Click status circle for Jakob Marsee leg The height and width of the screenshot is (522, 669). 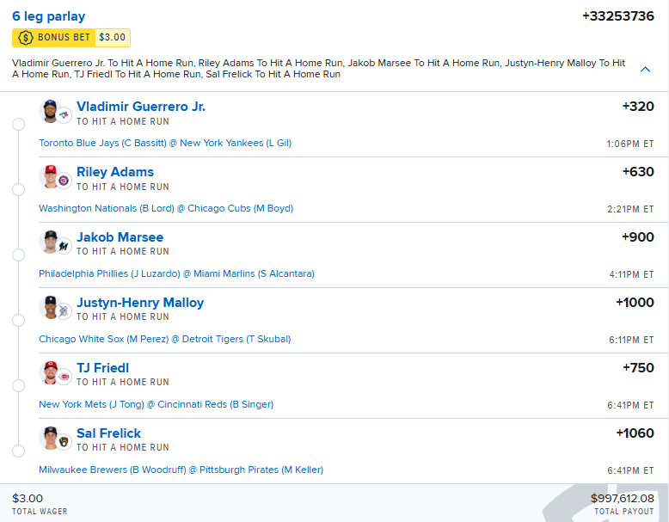pos(18,255)
